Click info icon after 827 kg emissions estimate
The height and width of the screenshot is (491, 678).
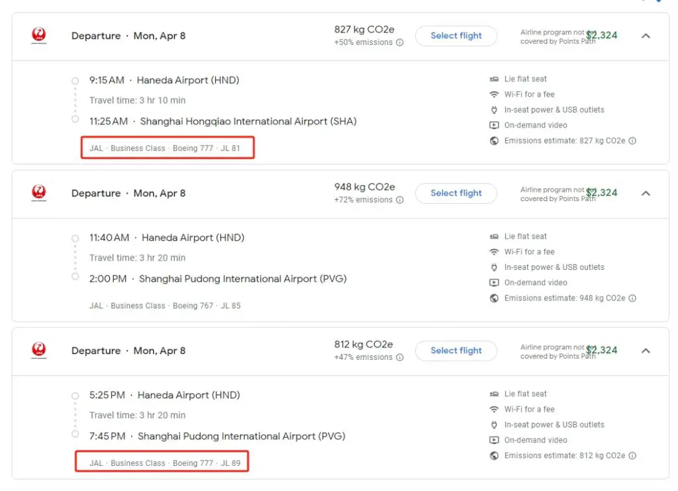coord(632,141)
